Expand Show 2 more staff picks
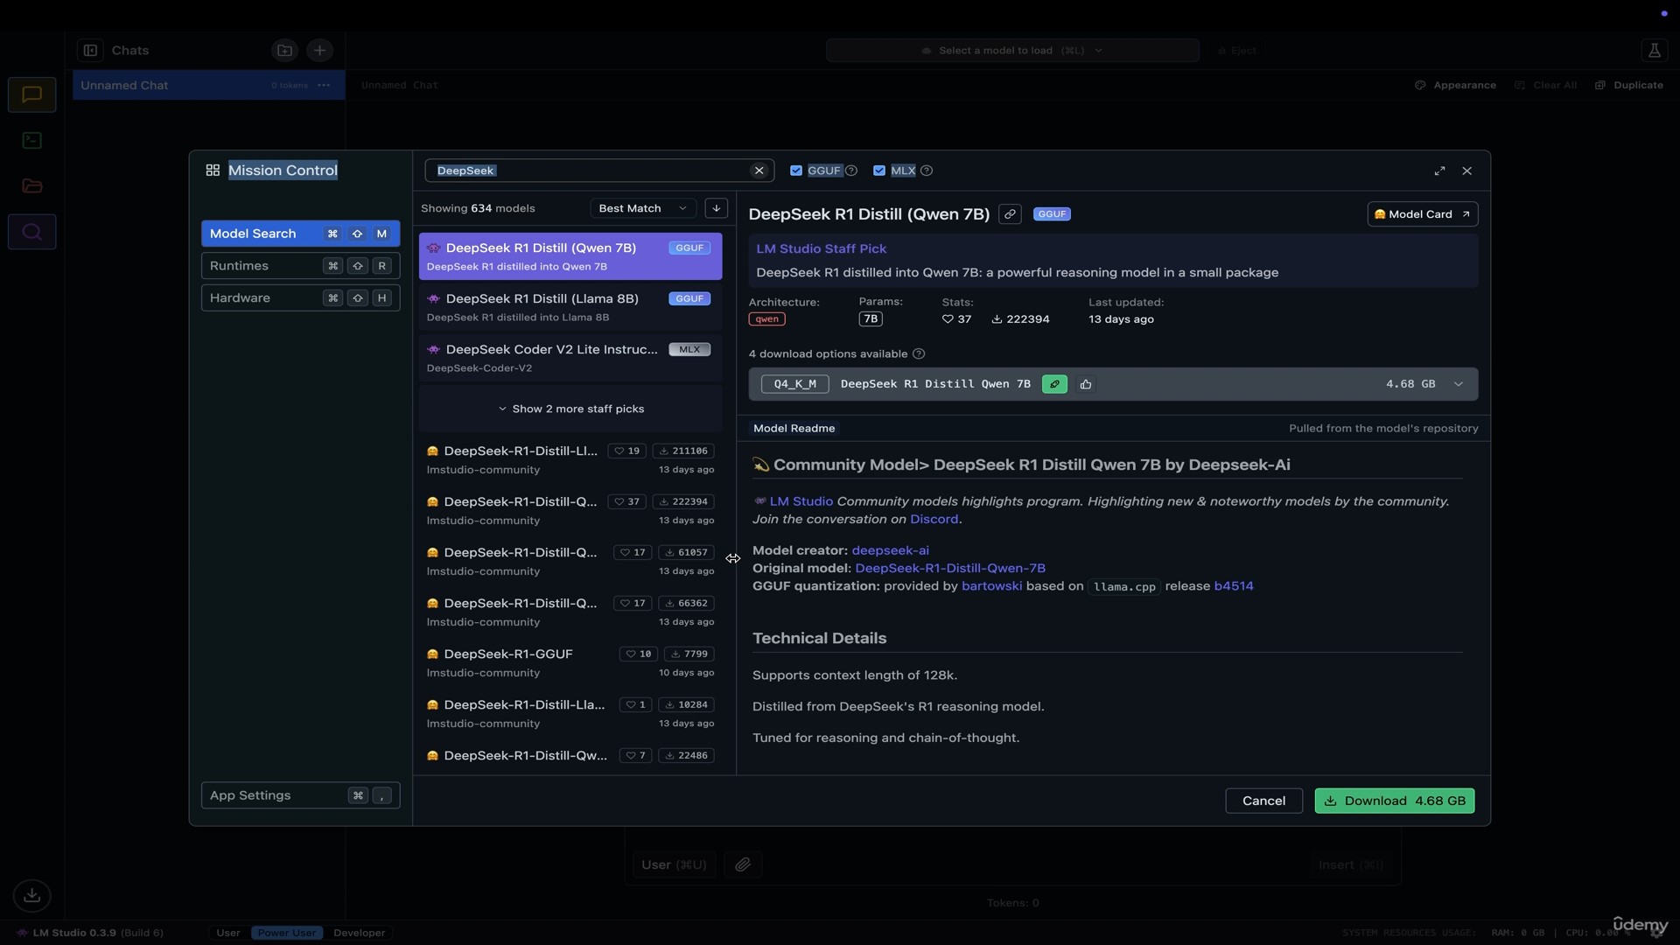1680x945 pixels. tap(570, 409)
